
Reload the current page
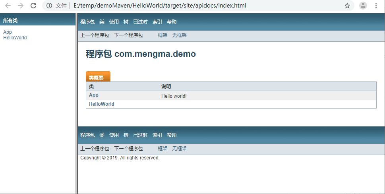[34, 6]
